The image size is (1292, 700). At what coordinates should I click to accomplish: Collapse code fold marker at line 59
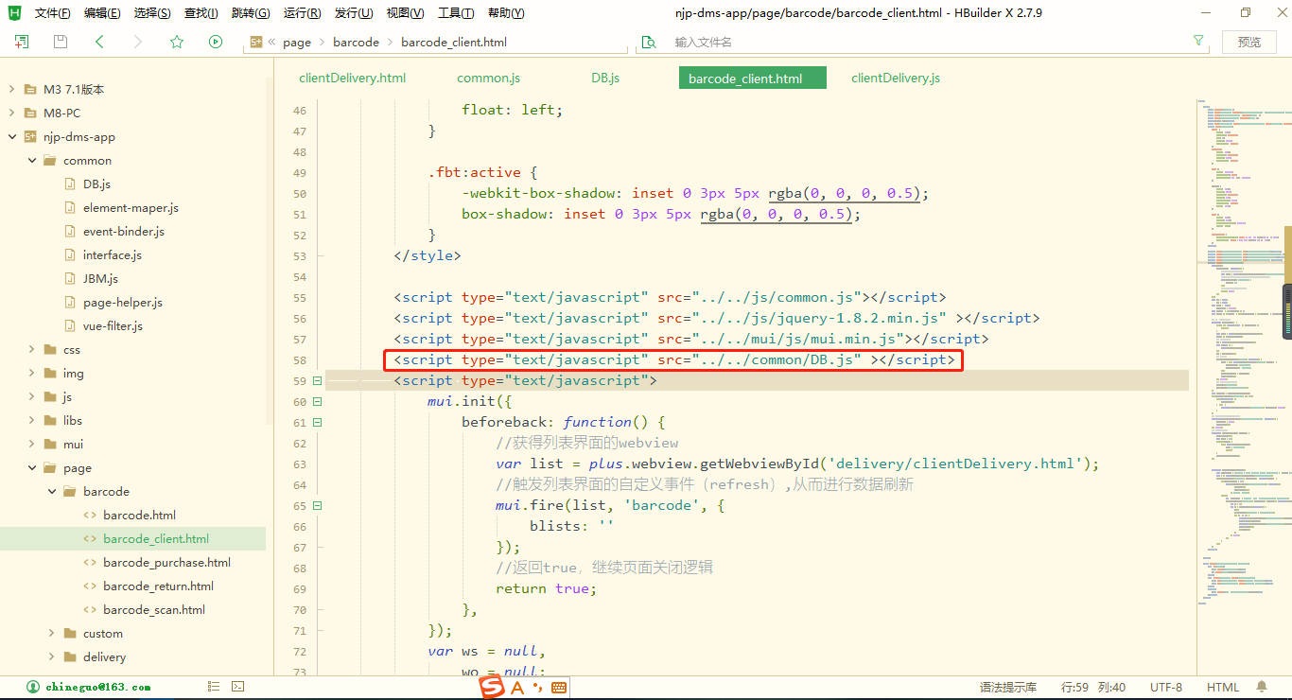[x=317, y=381]
